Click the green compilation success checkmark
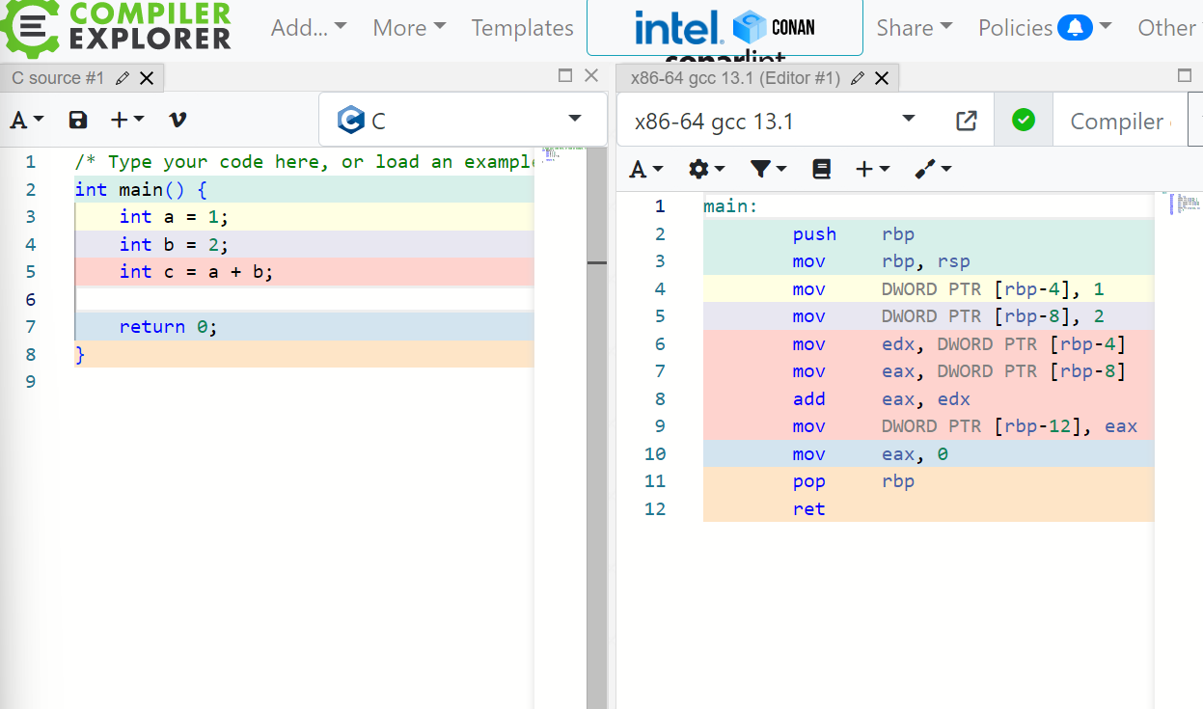1203x709 pixels. tap(1024, 120)
